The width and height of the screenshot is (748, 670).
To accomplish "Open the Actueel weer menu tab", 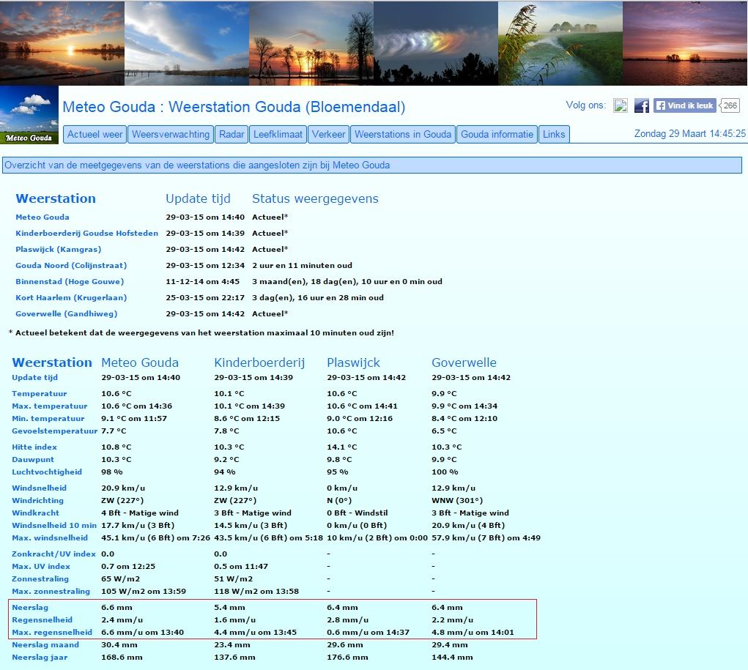I will (95, 135).
